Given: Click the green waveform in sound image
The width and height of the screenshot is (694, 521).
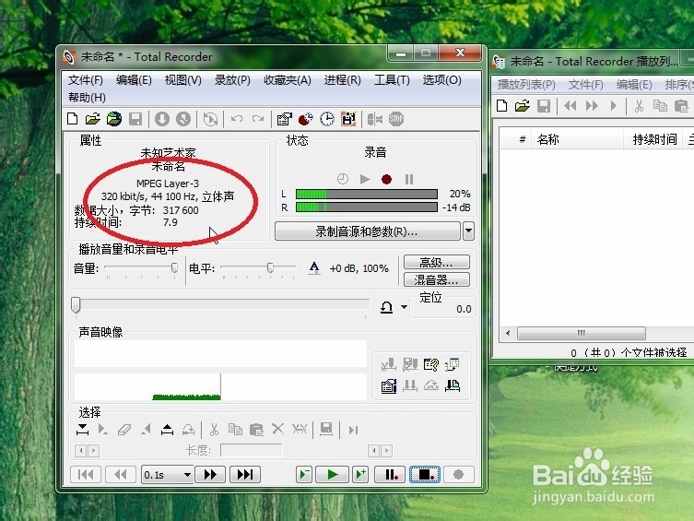Looking at the screenshot, I should point(186,397).
